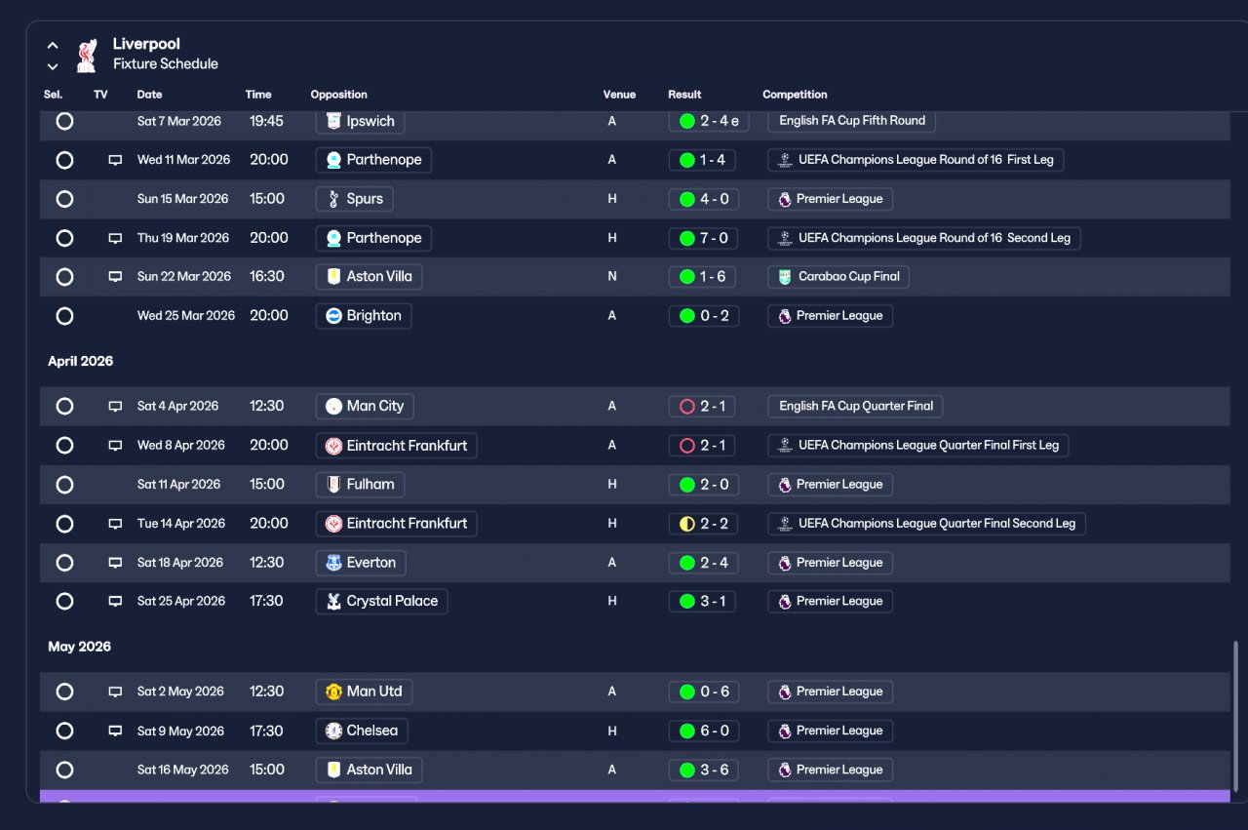Viewport: 1248px width, 830px height.
Task: Open the Everton opposition button
Action: point(361,563)
